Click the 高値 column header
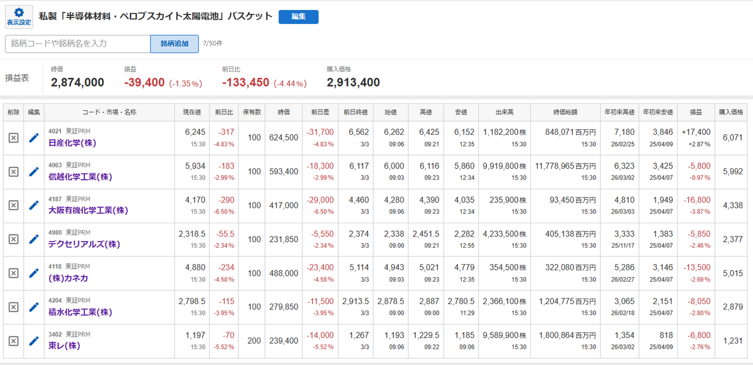 [x=425, y=112]
